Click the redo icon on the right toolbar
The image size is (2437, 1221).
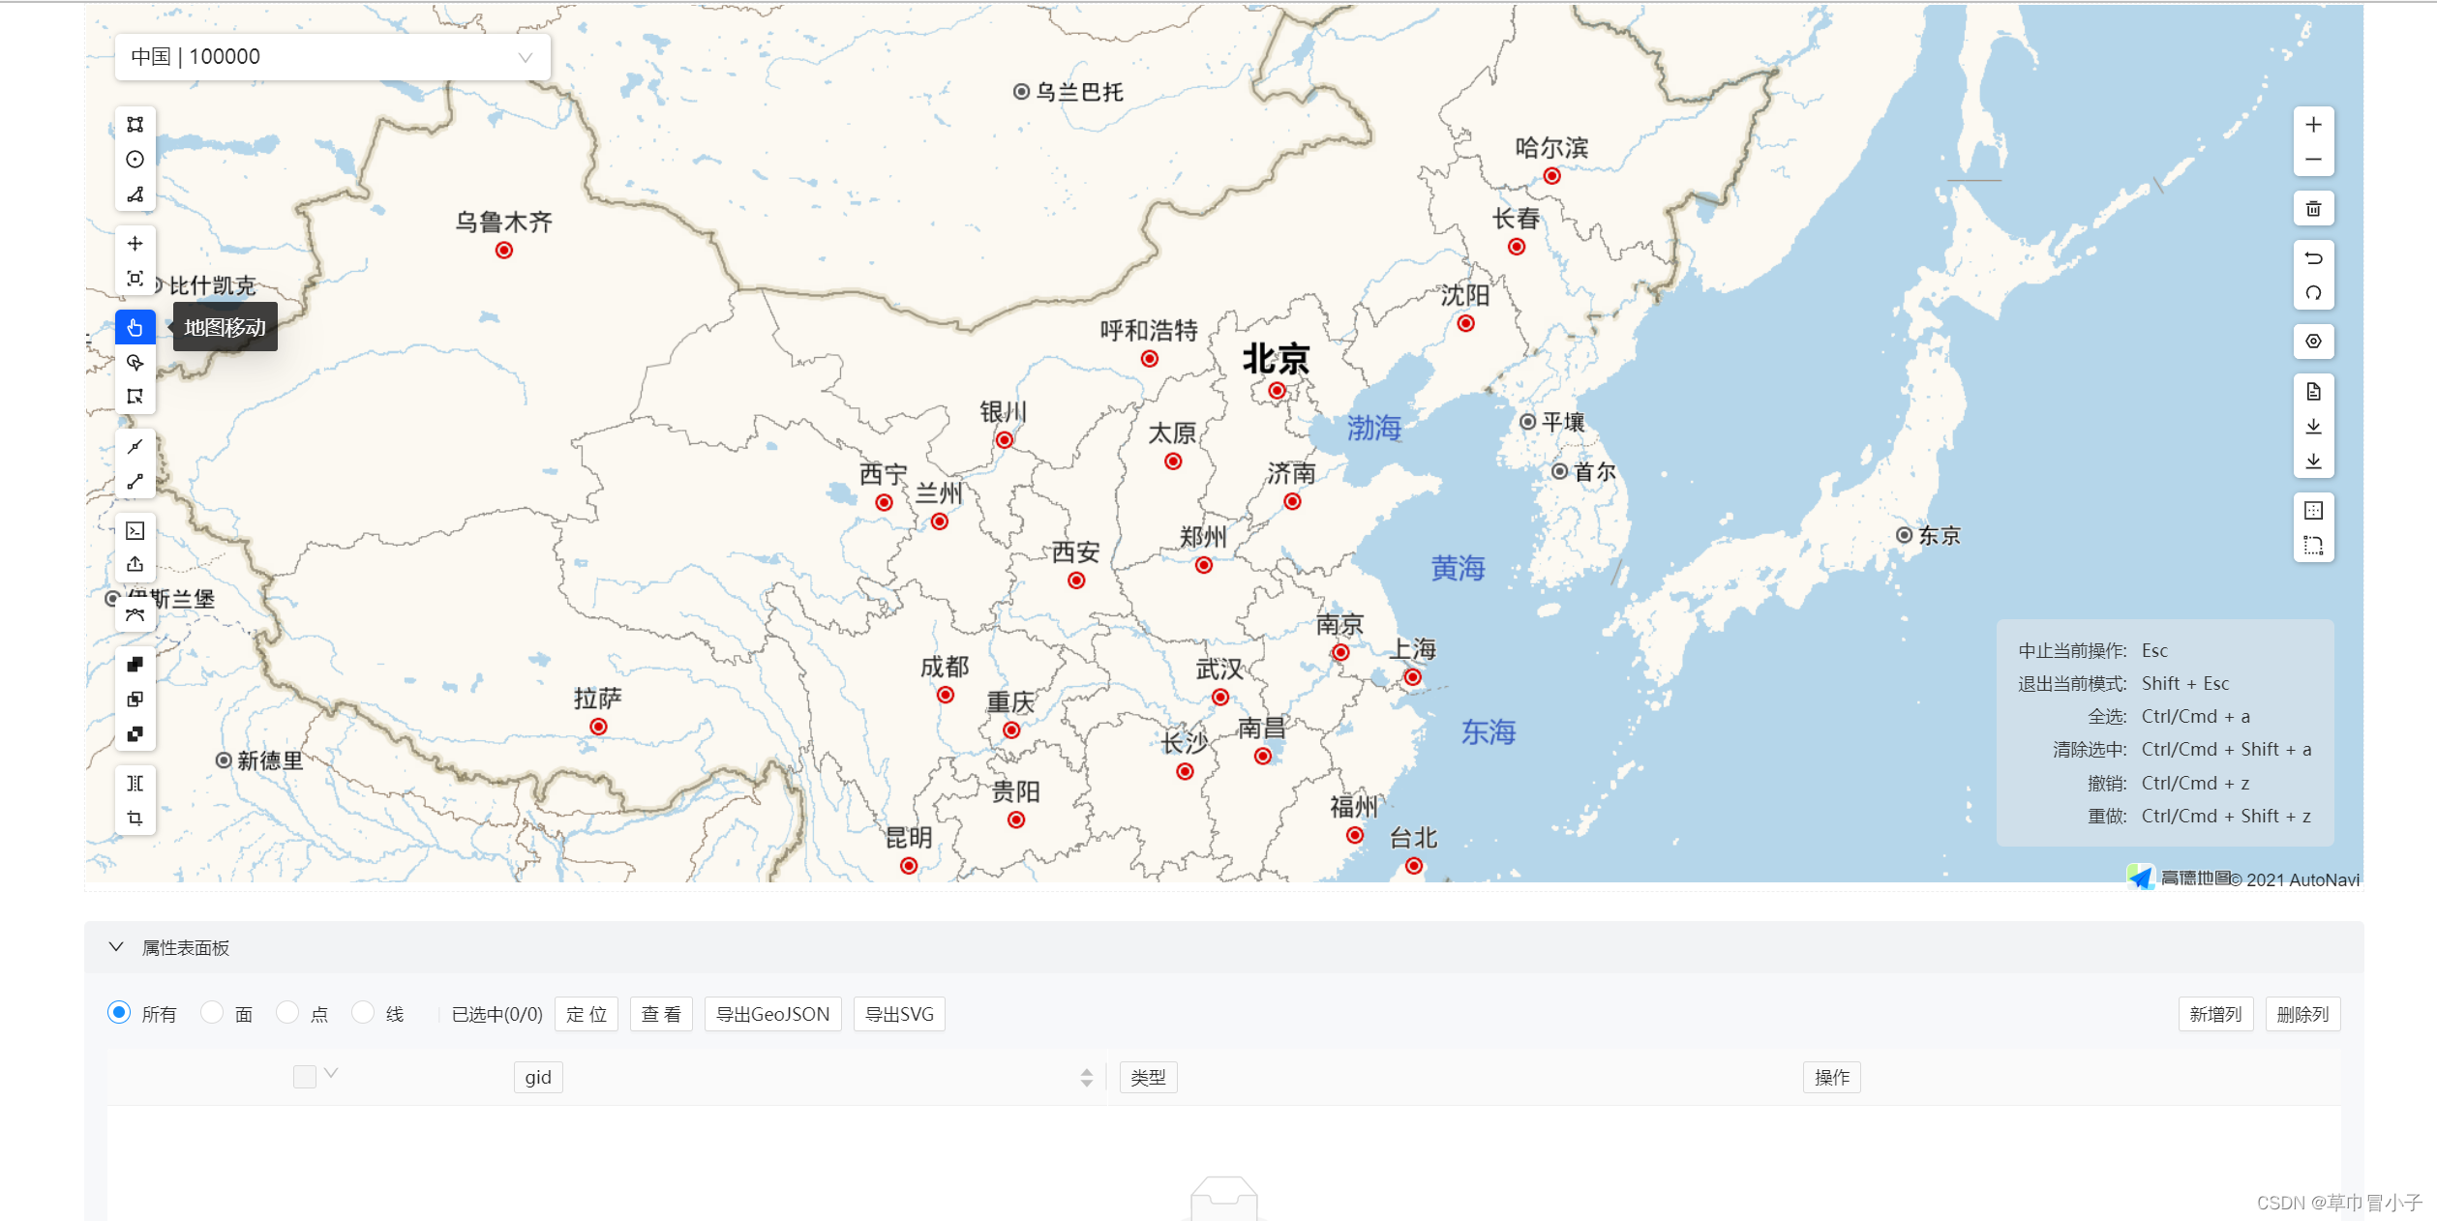(x=2313, y=291)
